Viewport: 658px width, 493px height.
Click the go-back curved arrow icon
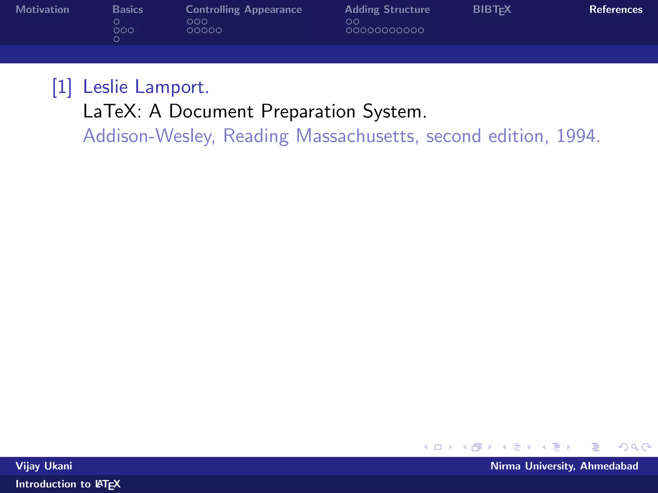point(623,447)
